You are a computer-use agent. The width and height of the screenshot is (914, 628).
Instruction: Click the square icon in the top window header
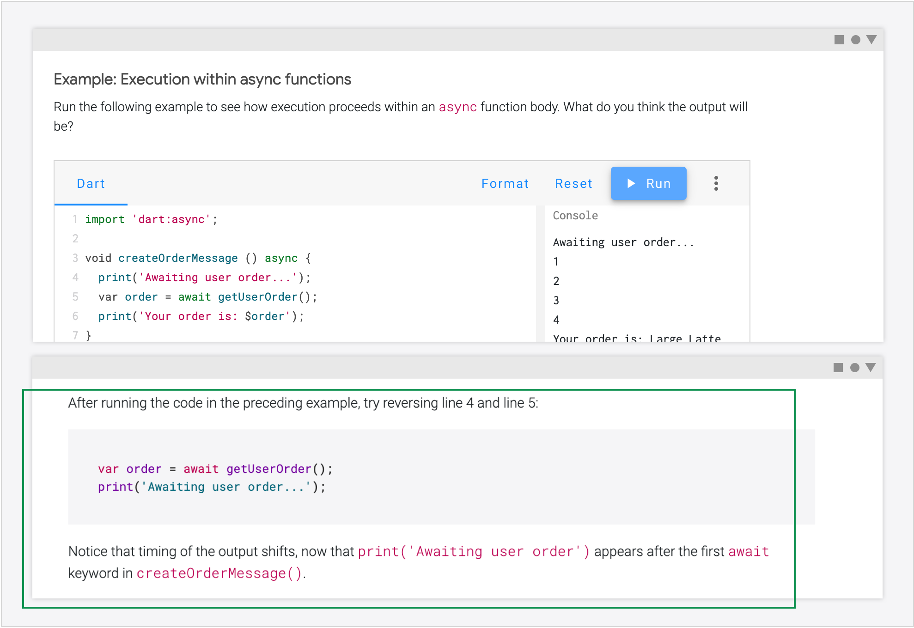point(839,39)
